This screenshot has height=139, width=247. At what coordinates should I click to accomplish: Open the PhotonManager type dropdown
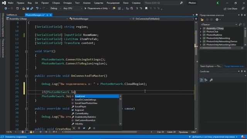click(100, 19)
